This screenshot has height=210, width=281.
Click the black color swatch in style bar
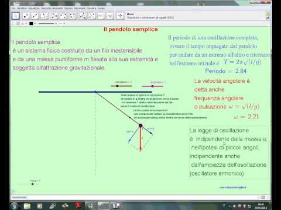31,23
